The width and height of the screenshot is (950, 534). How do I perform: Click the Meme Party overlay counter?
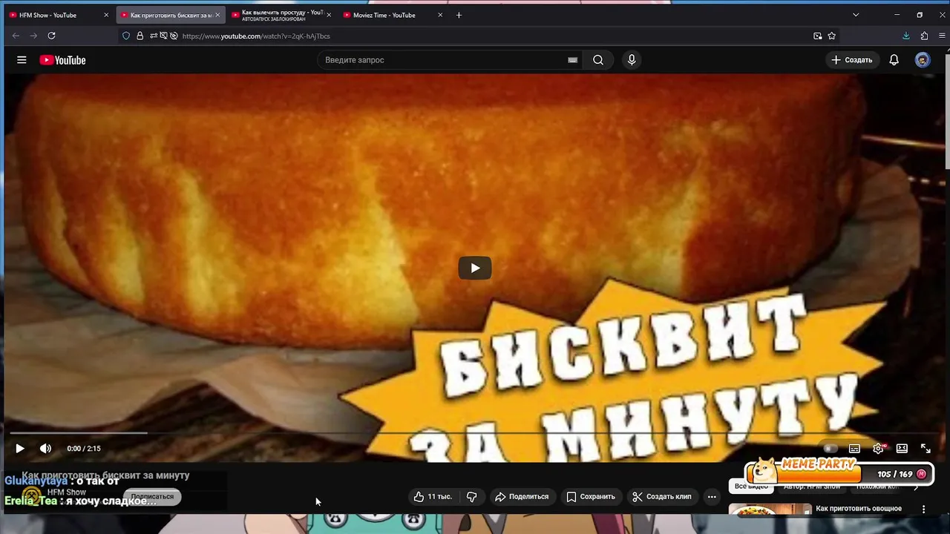point(839,472)
